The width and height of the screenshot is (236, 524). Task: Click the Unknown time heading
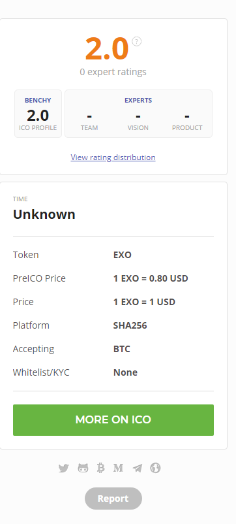tap(44, 214)
